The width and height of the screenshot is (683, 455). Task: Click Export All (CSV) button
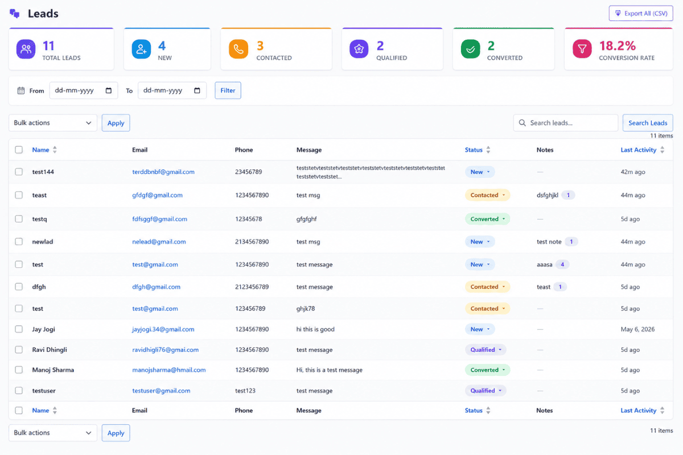tap(641, 14)
